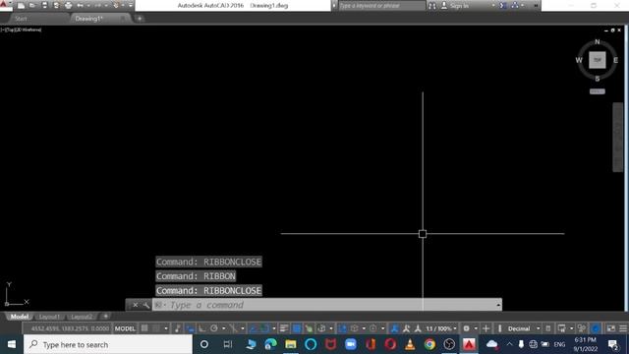
Task: Toggle the Isolate Objects icon in status bar
Action: pyautogui.click(x=582, y=328)
